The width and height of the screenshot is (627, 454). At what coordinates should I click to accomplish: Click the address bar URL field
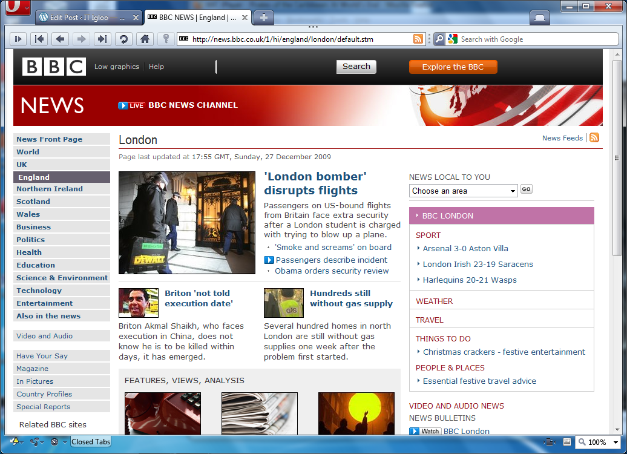tap(302, 39)
